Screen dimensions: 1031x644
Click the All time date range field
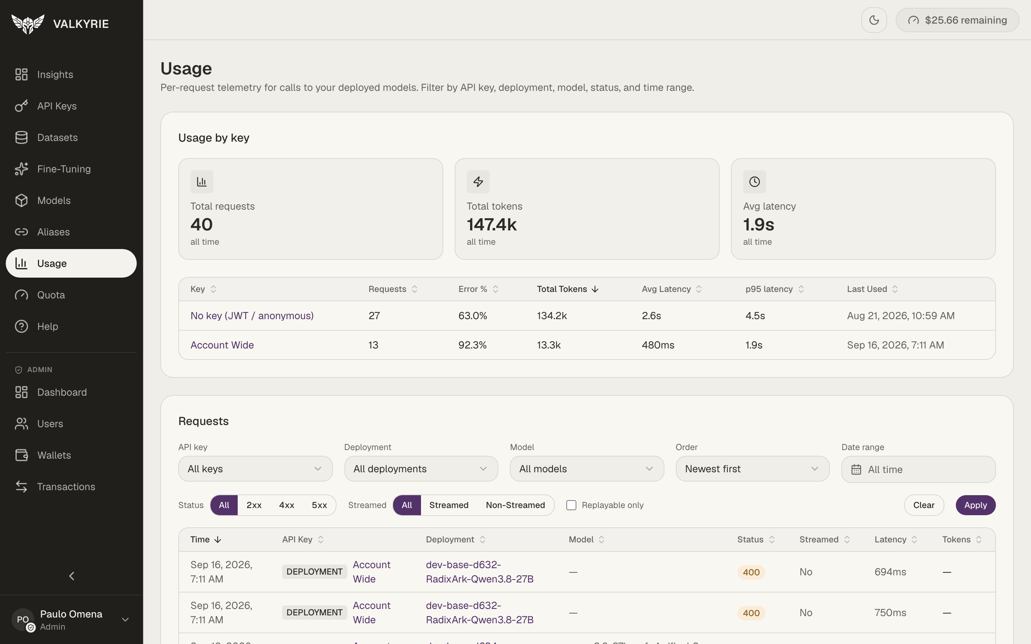tap(918, 469)
